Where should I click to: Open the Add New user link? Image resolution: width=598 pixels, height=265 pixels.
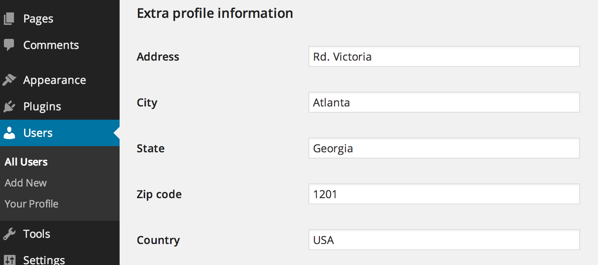click(x=26, y=183)
